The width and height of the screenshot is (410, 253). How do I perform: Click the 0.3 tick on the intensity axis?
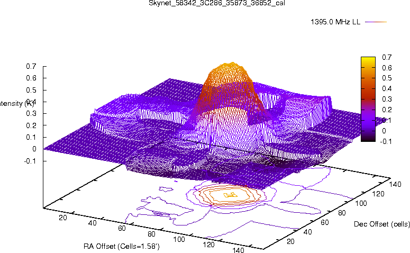pyautogui.click(x=31, y=114)
